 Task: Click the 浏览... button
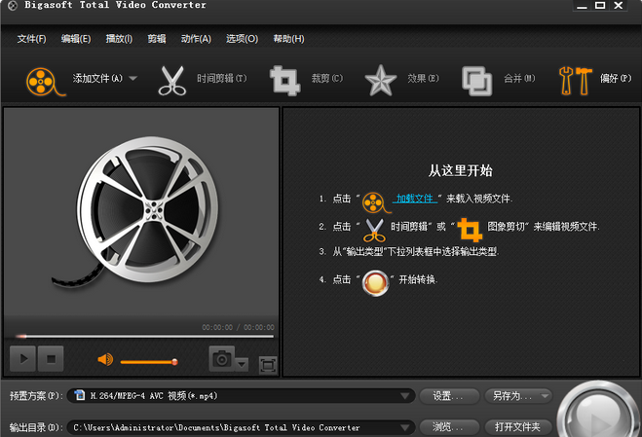pos(449,427)
